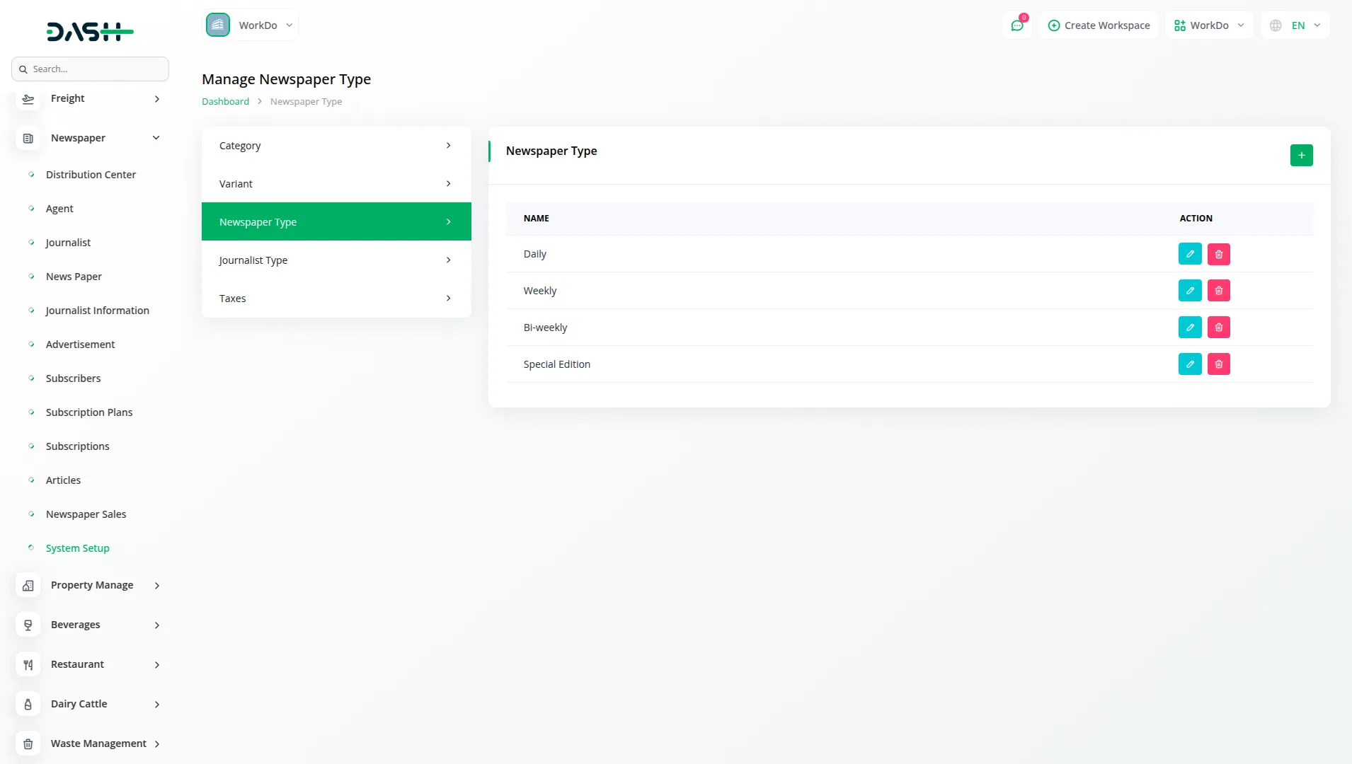The height and width of the screenshot is (764, 1352).
Task: Click the Create Workspace button
Action: point(1099,25)
